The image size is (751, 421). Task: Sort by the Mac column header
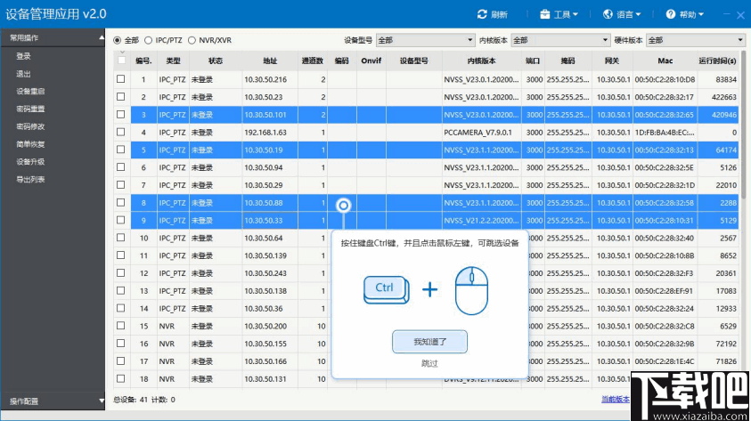[x=665, y=61]
